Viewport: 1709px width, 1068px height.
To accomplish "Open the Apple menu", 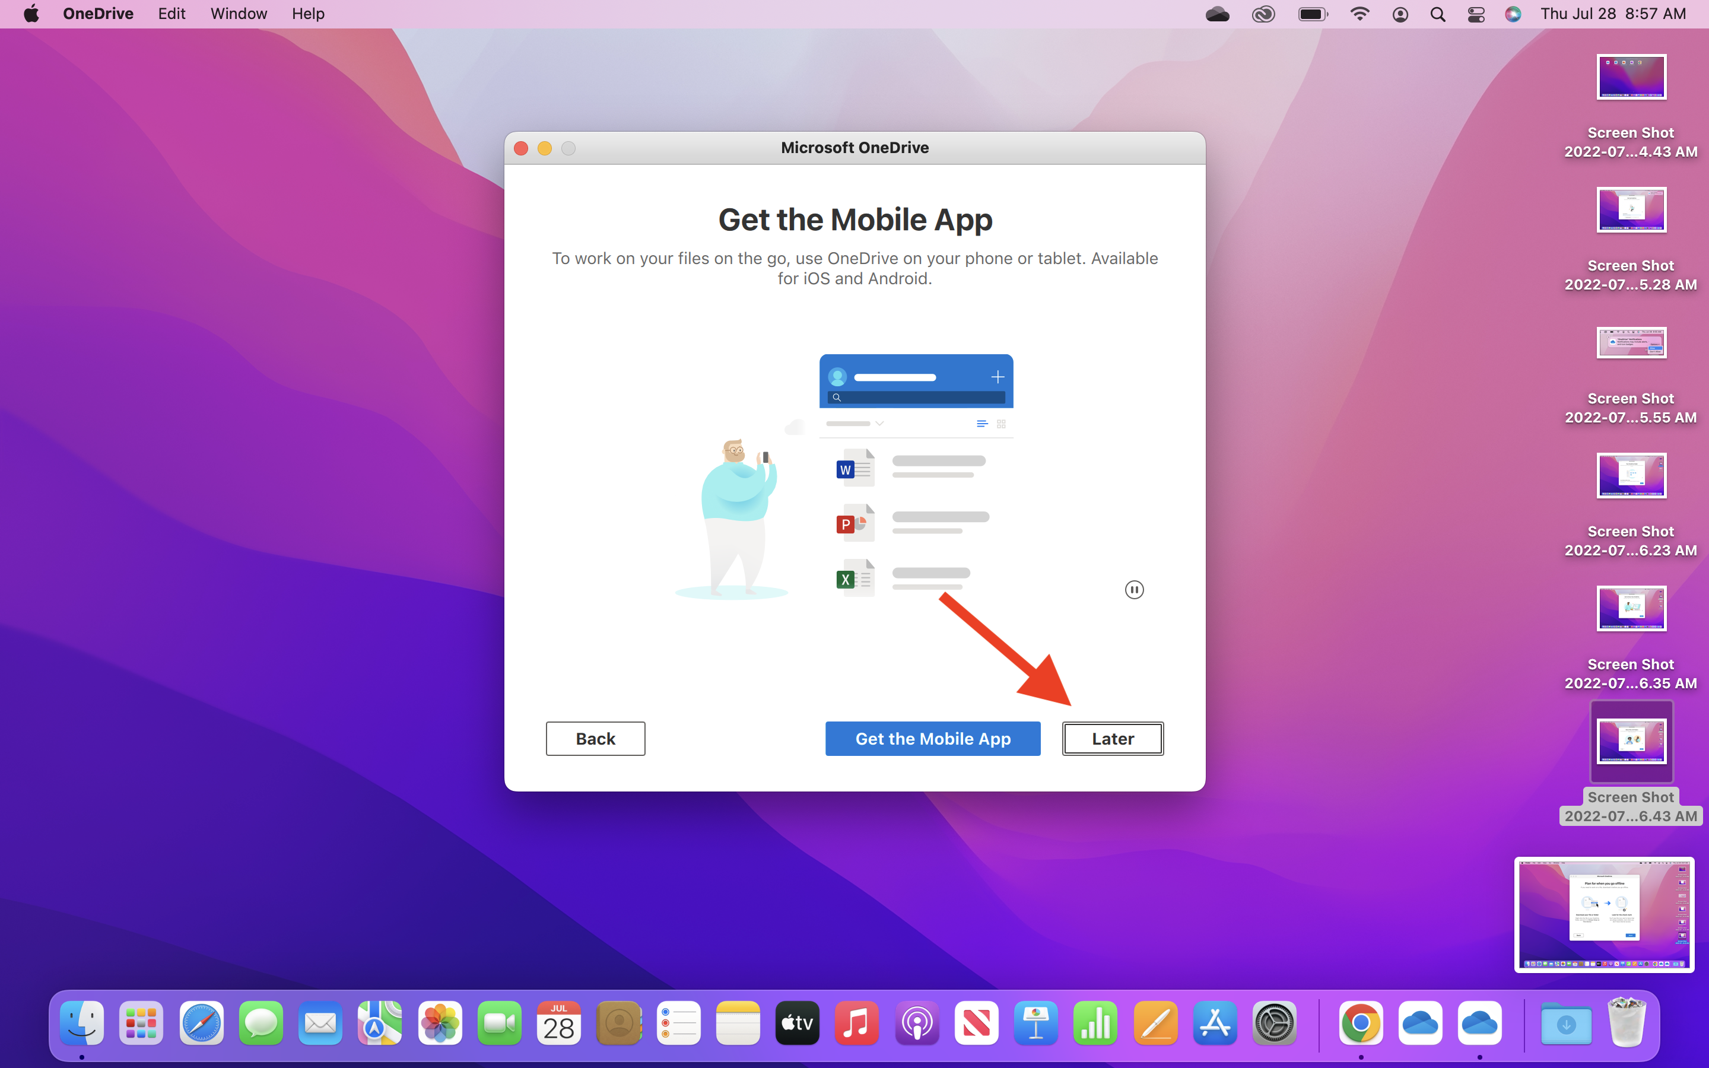I will click(31, 14).
